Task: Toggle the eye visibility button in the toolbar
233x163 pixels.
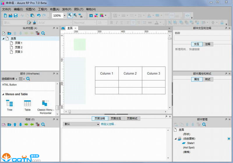Action: coord(188,15)
